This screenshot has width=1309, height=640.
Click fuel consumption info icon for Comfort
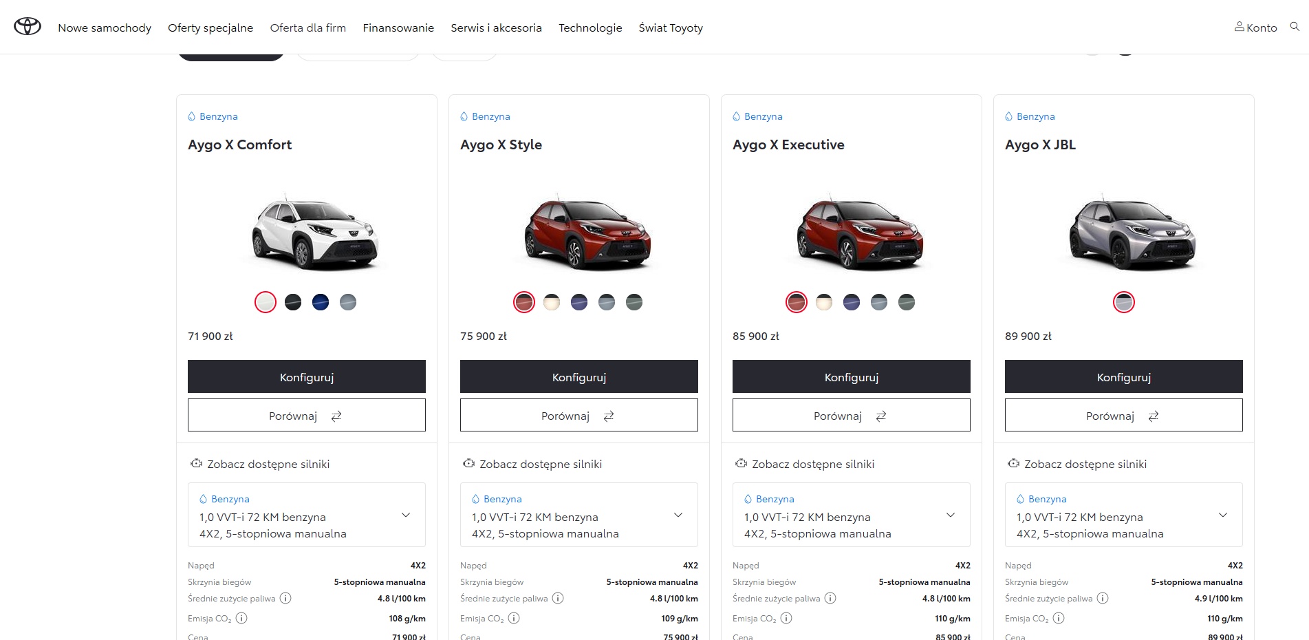[x=285, y=598]
